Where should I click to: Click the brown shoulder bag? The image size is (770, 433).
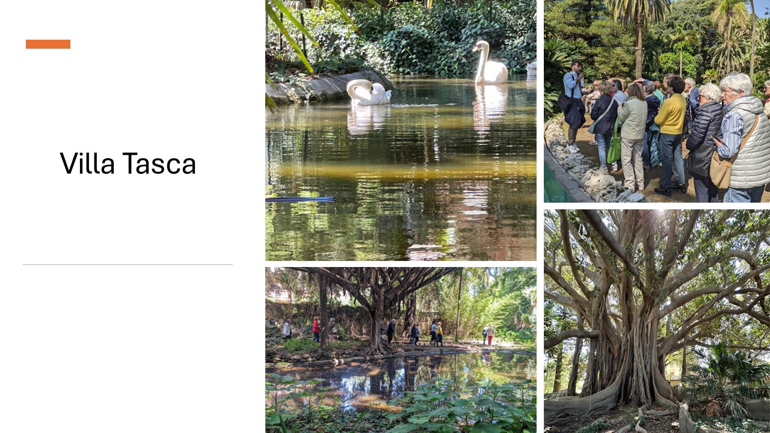click(720, 170)
